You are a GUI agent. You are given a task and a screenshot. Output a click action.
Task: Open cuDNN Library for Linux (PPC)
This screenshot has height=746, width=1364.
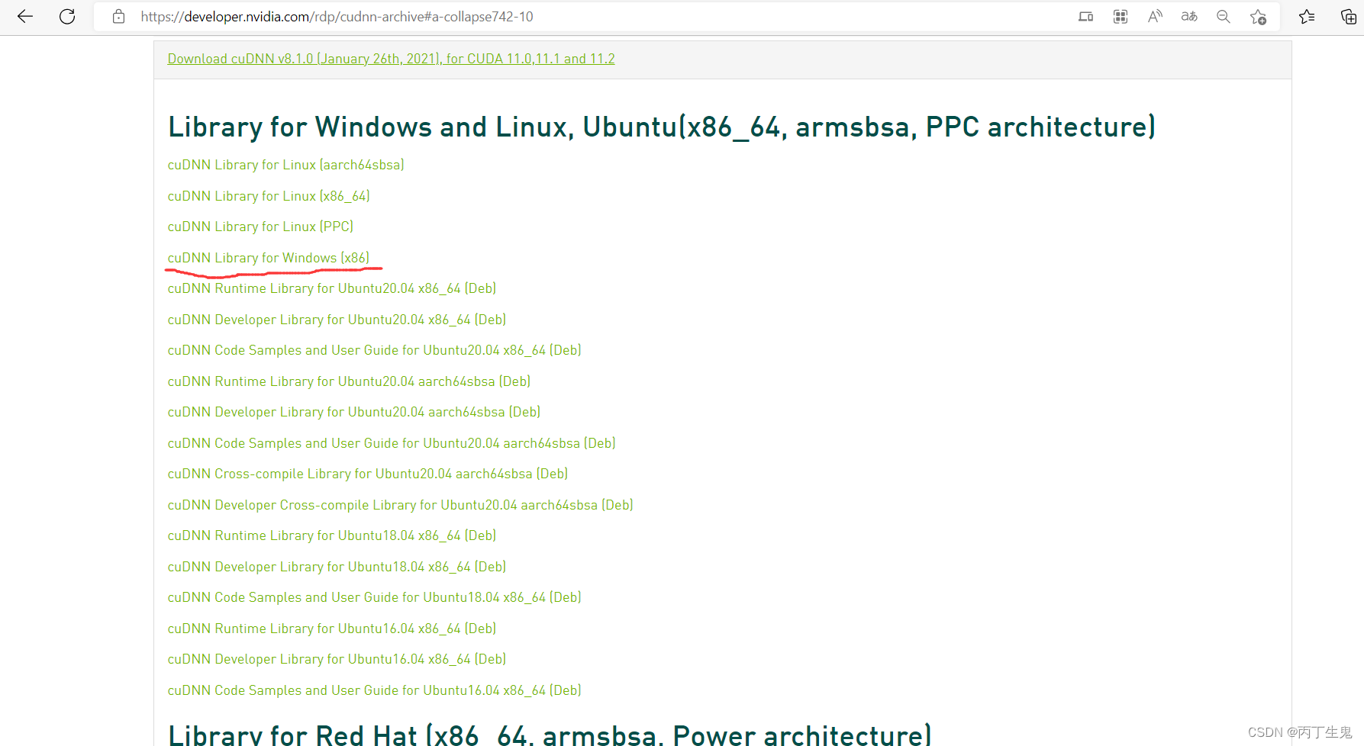coord(260,227)
